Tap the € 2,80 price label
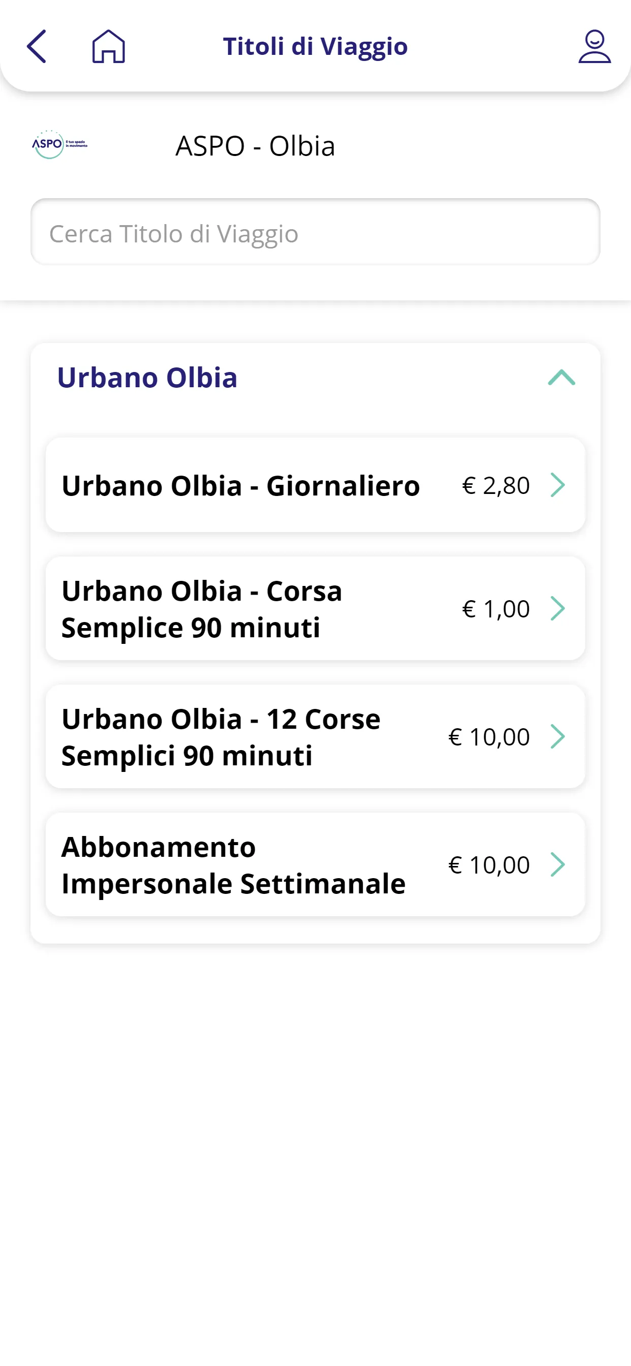Viewport: 631px width, 1366px height. pyautogui.click(x=496, y=485)
